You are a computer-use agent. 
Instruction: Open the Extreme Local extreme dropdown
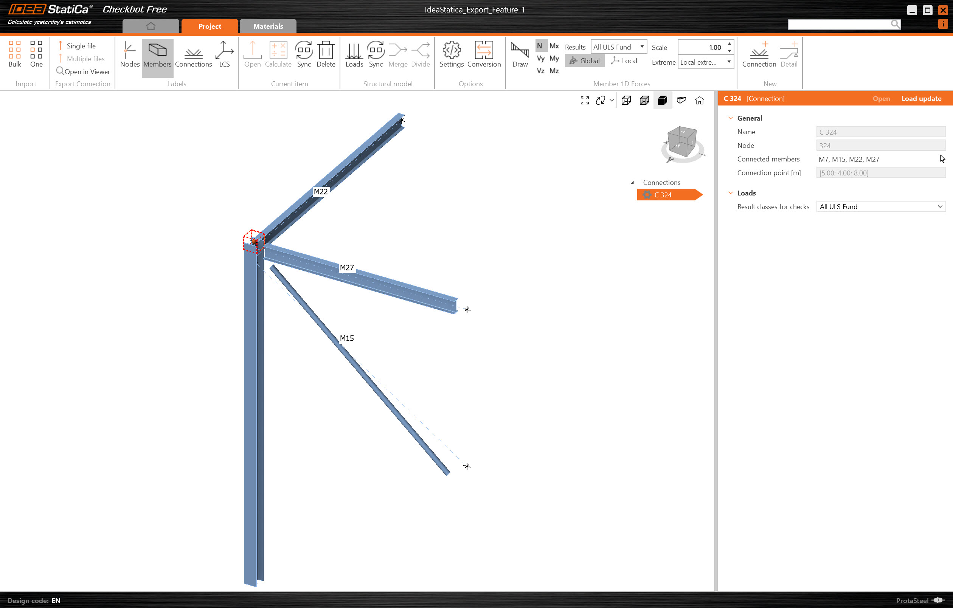[705, 62]
